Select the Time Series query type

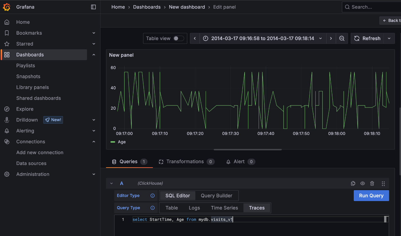[225, 208]
